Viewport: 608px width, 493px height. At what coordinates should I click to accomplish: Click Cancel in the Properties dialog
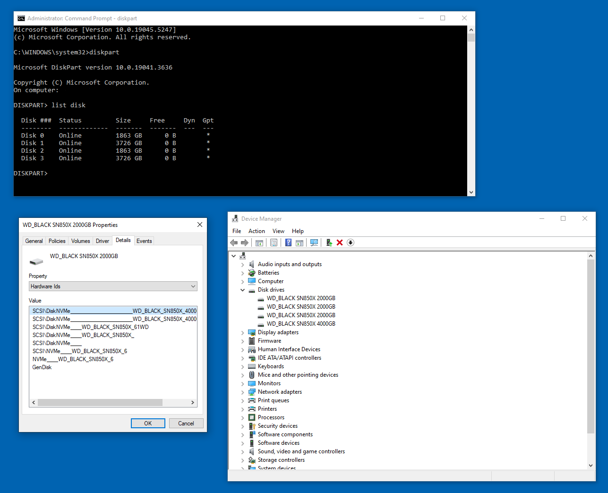186,424
